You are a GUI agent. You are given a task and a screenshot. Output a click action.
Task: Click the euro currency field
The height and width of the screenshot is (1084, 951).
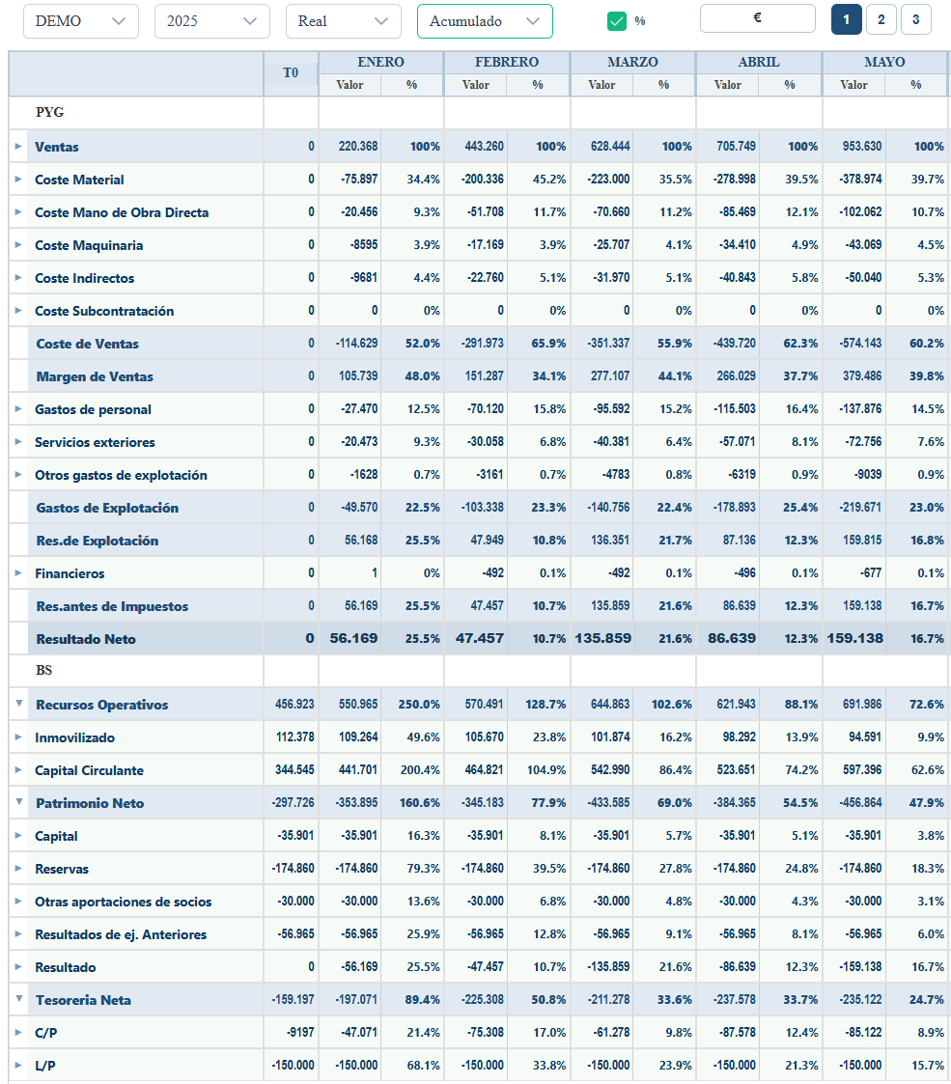click(x=757, y=18)
